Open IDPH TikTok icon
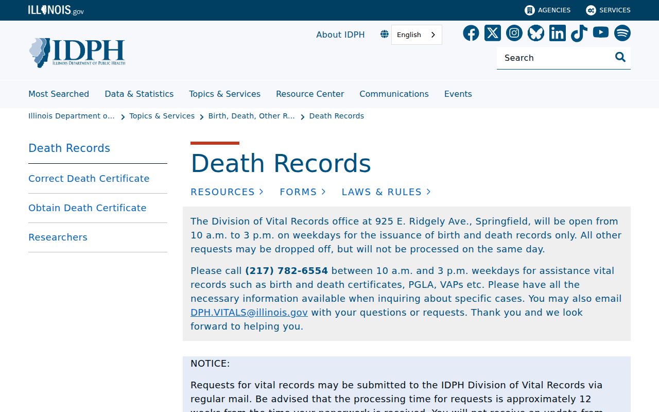This screenshot has height=412, width=659. pos(579,33)
